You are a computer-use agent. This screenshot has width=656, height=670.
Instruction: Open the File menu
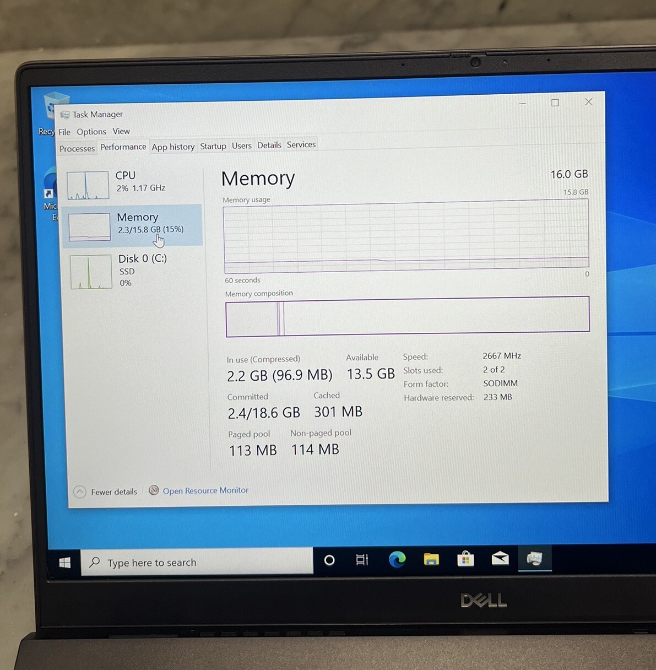coord(64,132)
